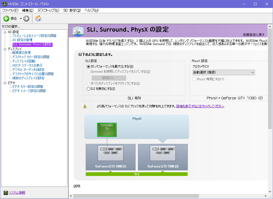Viewport: 273px width, 199px height.
Task: Select SLI, Surround, PhysX の設定 item
Action: 32,44
